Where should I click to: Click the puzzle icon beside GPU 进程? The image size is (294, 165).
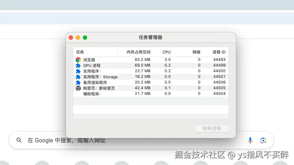coord(78,66)
